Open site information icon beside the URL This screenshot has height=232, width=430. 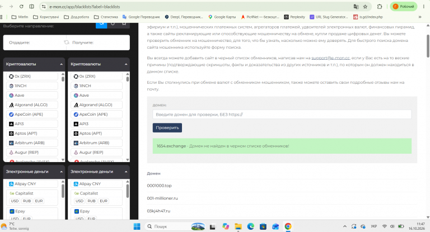point(44,7)
